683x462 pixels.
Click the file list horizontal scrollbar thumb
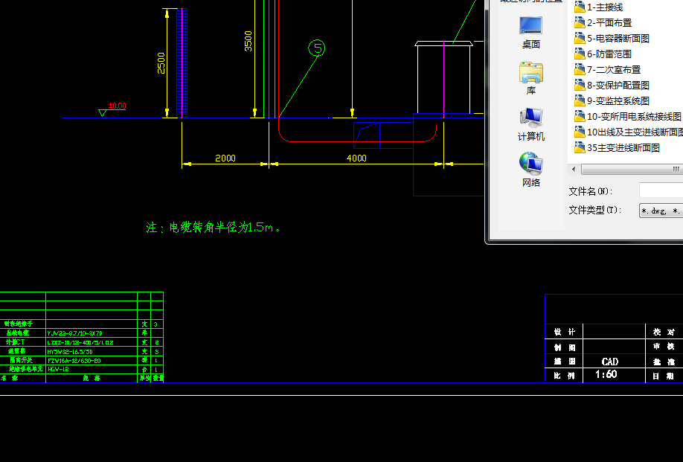click(x=632, y=169)
